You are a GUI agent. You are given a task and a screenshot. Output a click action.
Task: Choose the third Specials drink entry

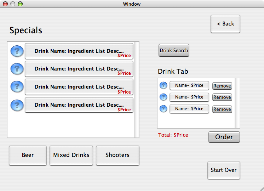tap(79, 87)
